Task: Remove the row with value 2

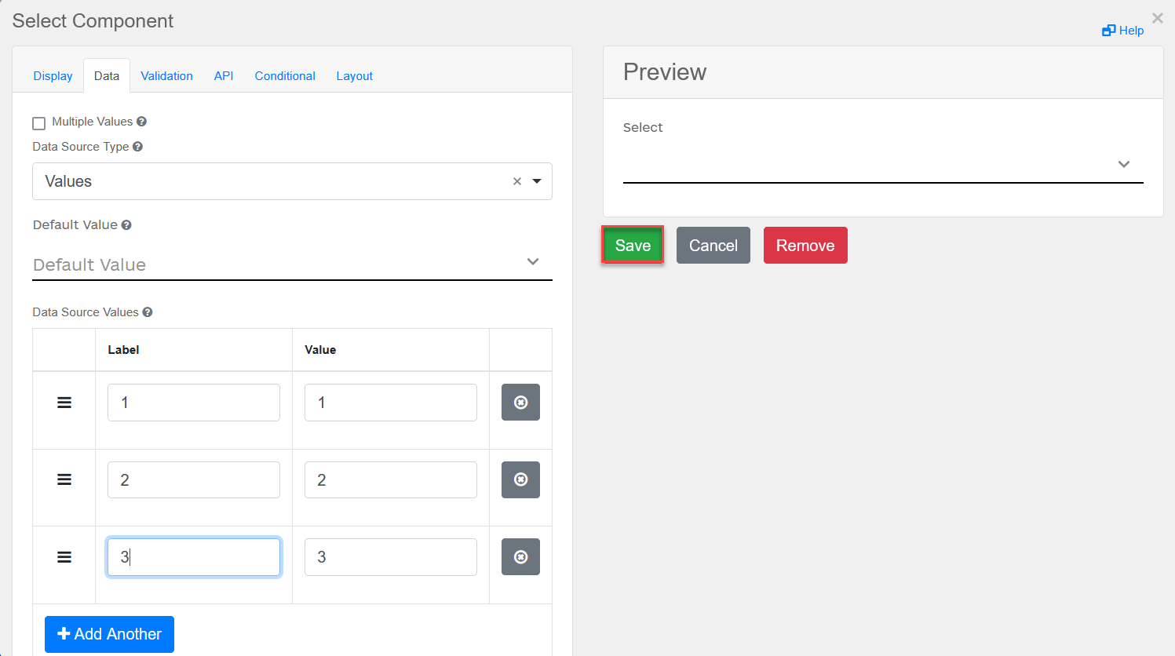Action: (x=520, y=479)
